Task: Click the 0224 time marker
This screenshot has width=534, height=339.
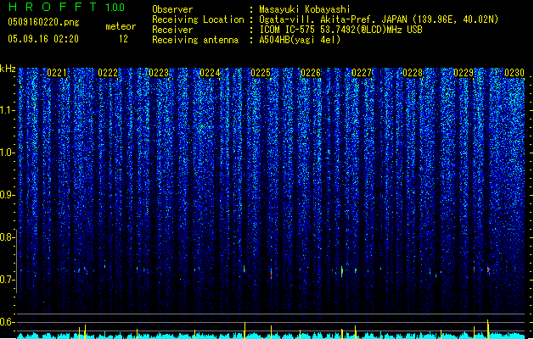Action: coord(210,73)
